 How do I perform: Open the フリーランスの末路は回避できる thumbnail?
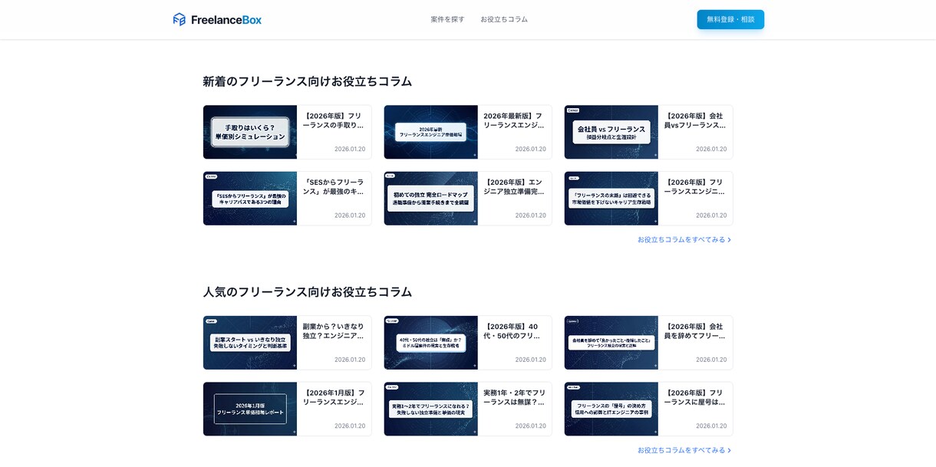pos(611,199)
